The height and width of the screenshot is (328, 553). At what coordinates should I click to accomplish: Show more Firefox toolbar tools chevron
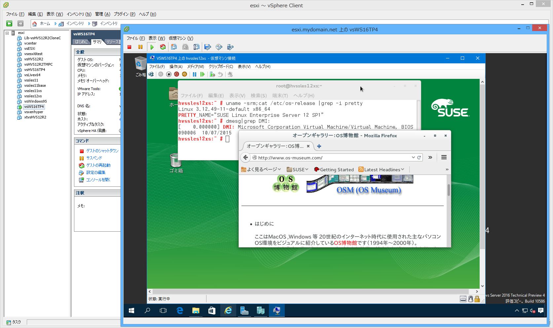coord(430,157)
